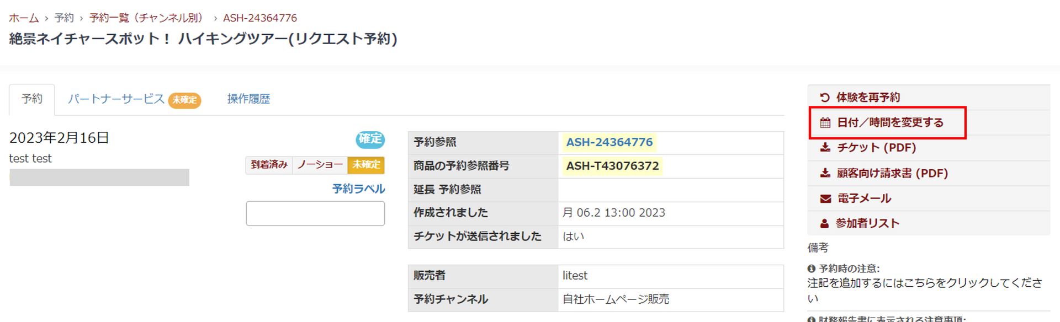The height and width of the screenshot is (322, 1060).
Task: Click the download icon beside 顧客向け請求書 (PDF)
Action: (825, 173)
